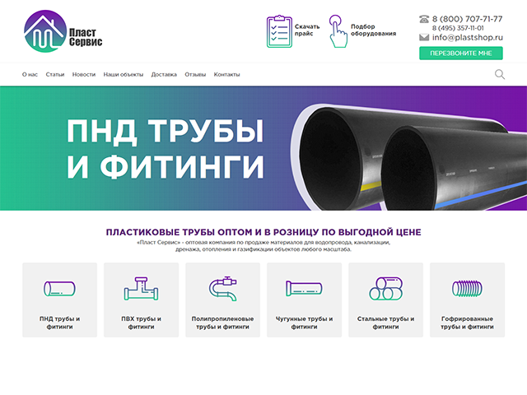Open ПВХ трубы и фитинги category label
Image resolution: width=527 pixels, height=395 pixels.
pyautogui.click(x=141, y=323)
